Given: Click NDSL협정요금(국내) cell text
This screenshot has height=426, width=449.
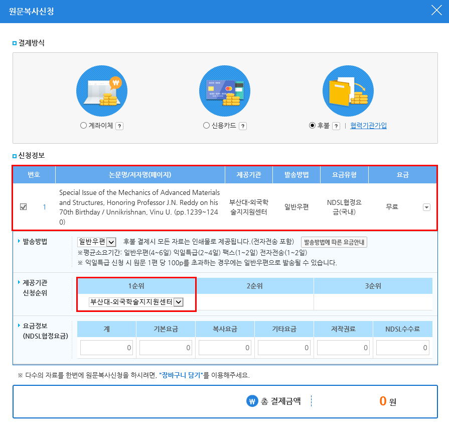Looking at the screenshot, I should coord(344,207).
